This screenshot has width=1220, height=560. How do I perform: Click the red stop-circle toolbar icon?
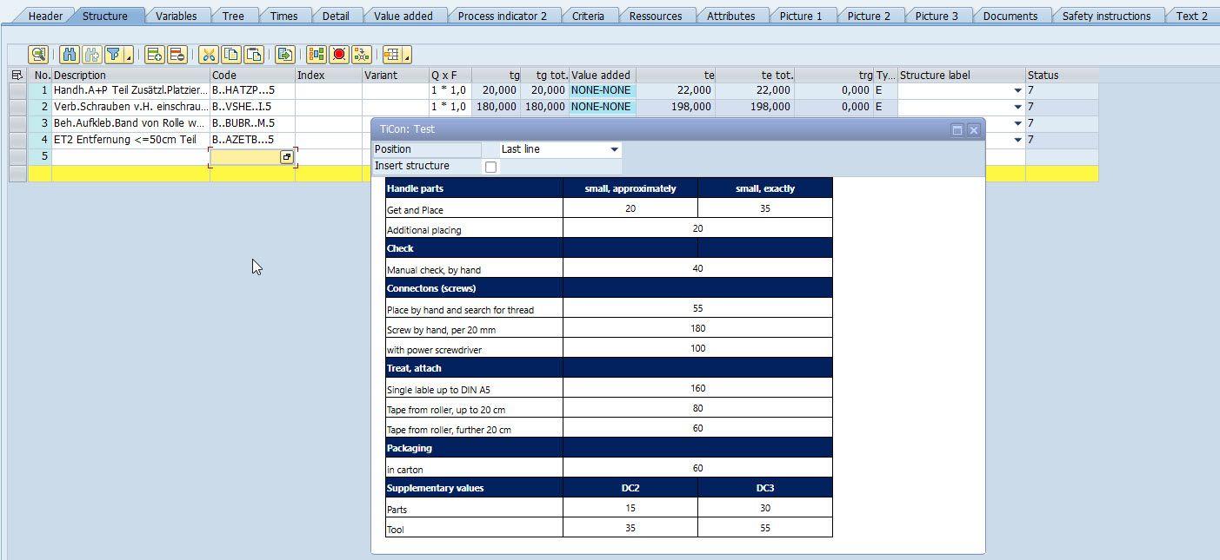tap(339, 55)
